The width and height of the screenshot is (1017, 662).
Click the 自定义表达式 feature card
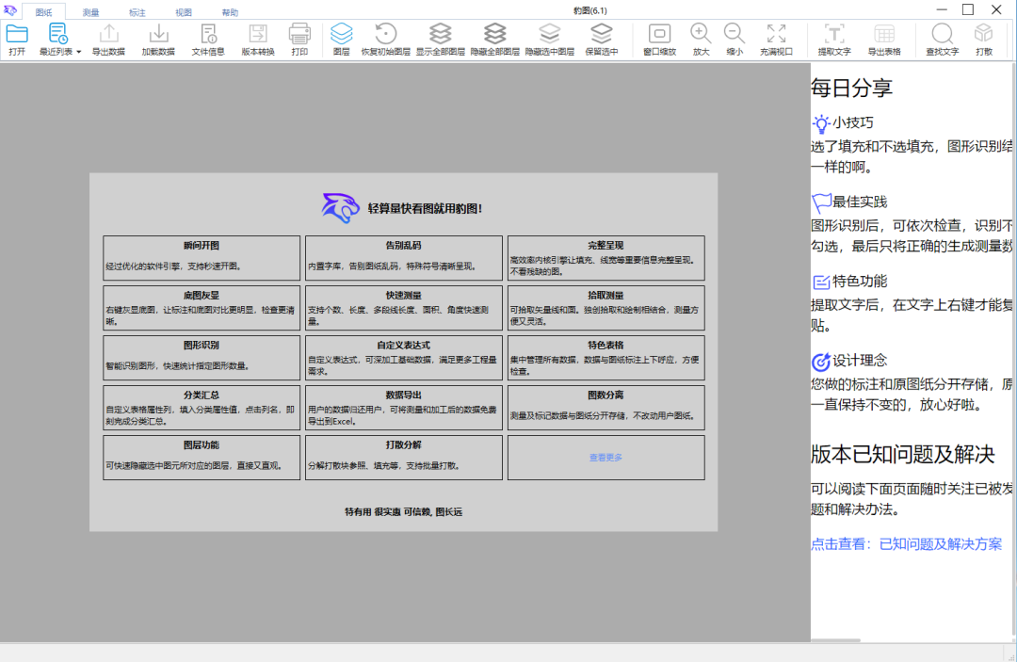403,358
